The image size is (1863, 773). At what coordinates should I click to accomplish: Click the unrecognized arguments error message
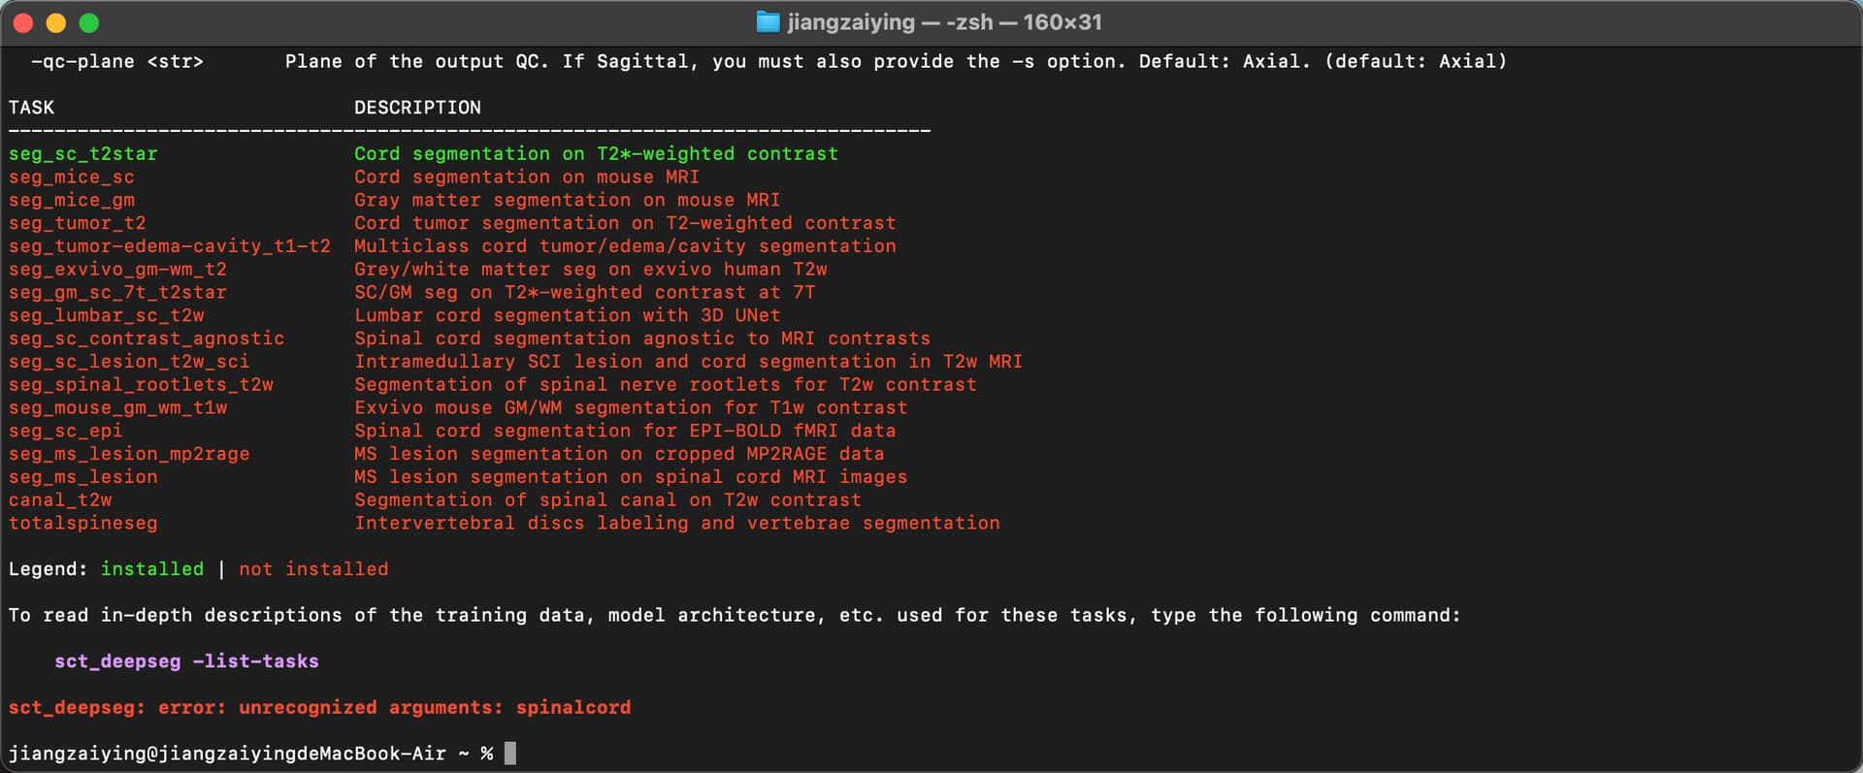[x=319, y=708]
